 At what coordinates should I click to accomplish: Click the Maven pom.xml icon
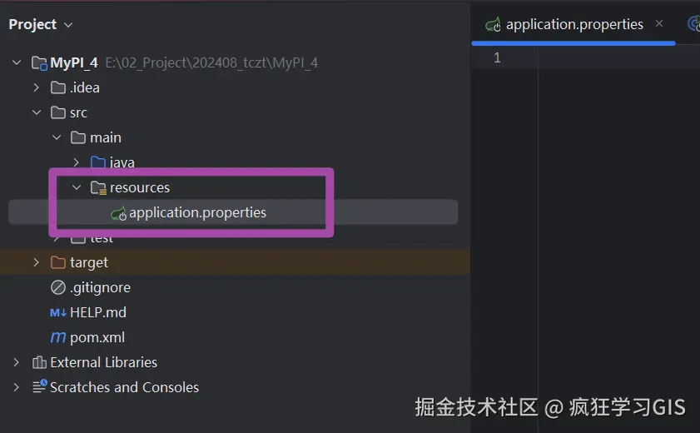(x=58, y=337)
